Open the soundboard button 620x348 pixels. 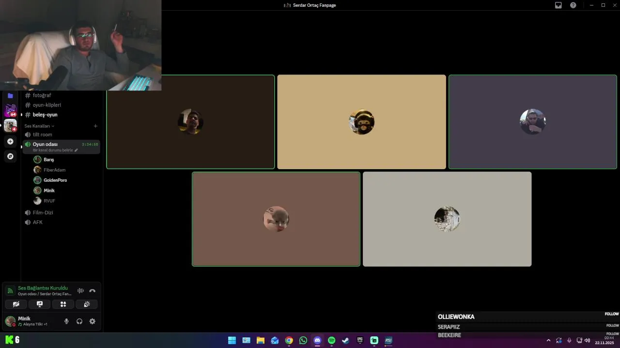pyautogui.click(x=87, y=304)
